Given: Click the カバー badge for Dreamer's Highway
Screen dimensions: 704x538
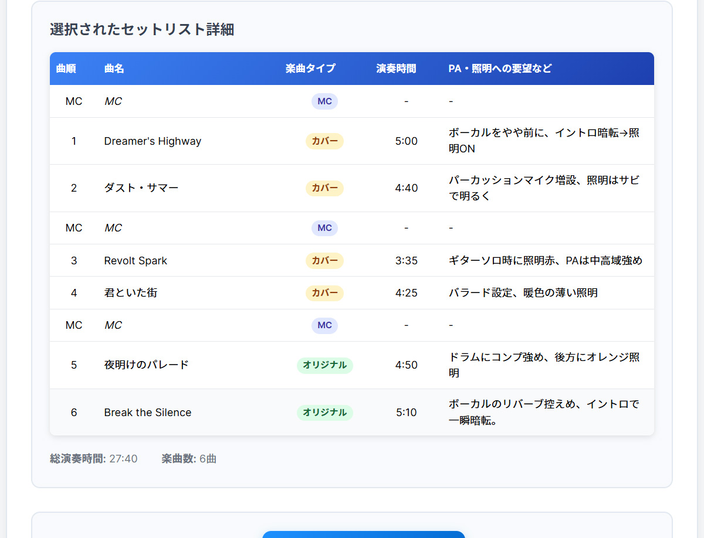Looking at the screenshot, I should [x=324, y=141].
